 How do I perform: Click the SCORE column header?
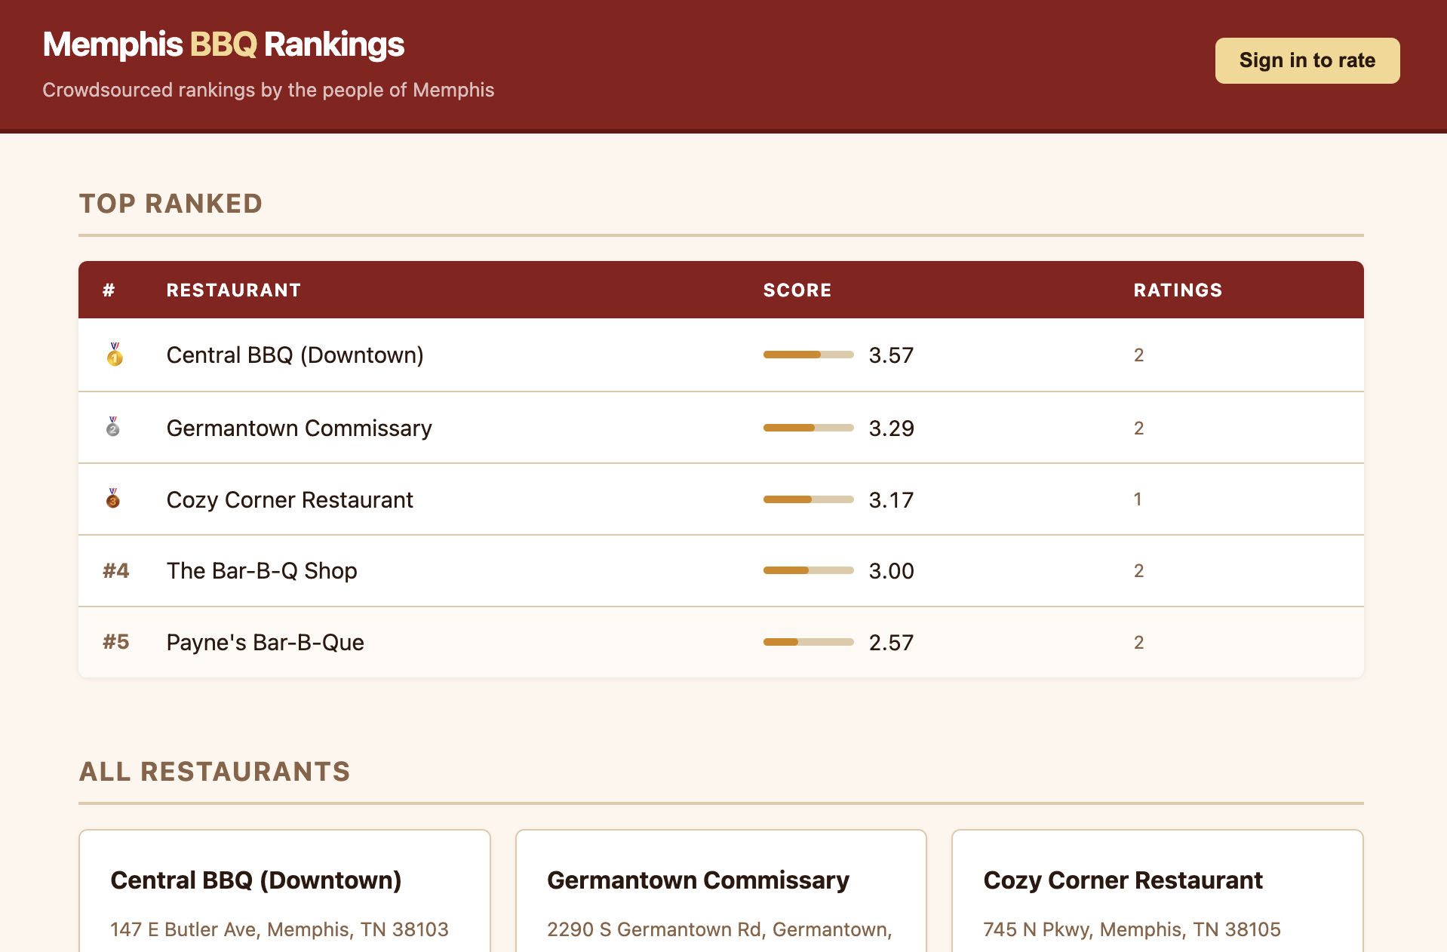pos(797,290)
